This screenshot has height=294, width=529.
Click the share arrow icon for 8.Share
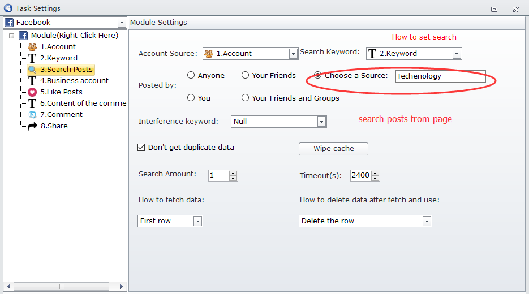(x=33, y=126)
